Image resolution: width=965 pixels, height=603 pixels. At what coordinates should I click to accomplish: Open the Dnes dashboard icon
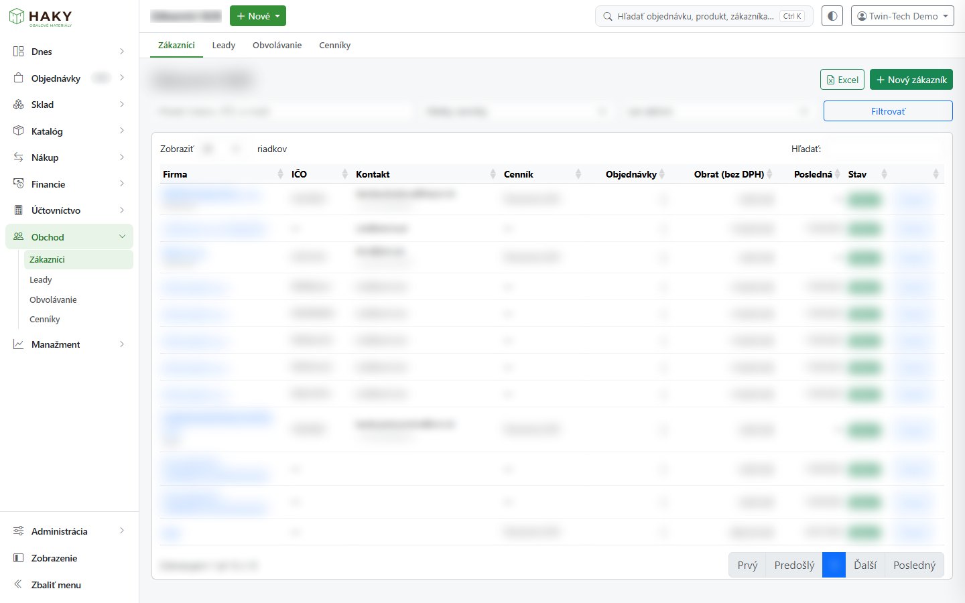(19, 52)
